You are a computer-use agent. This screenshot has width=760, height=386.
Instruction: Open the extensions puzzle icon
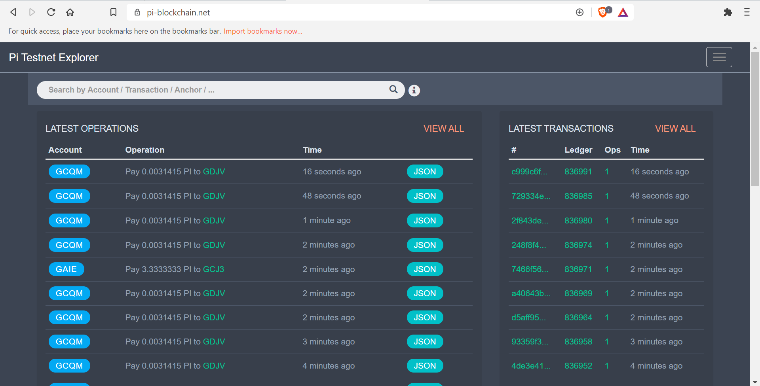pos(728,12)
